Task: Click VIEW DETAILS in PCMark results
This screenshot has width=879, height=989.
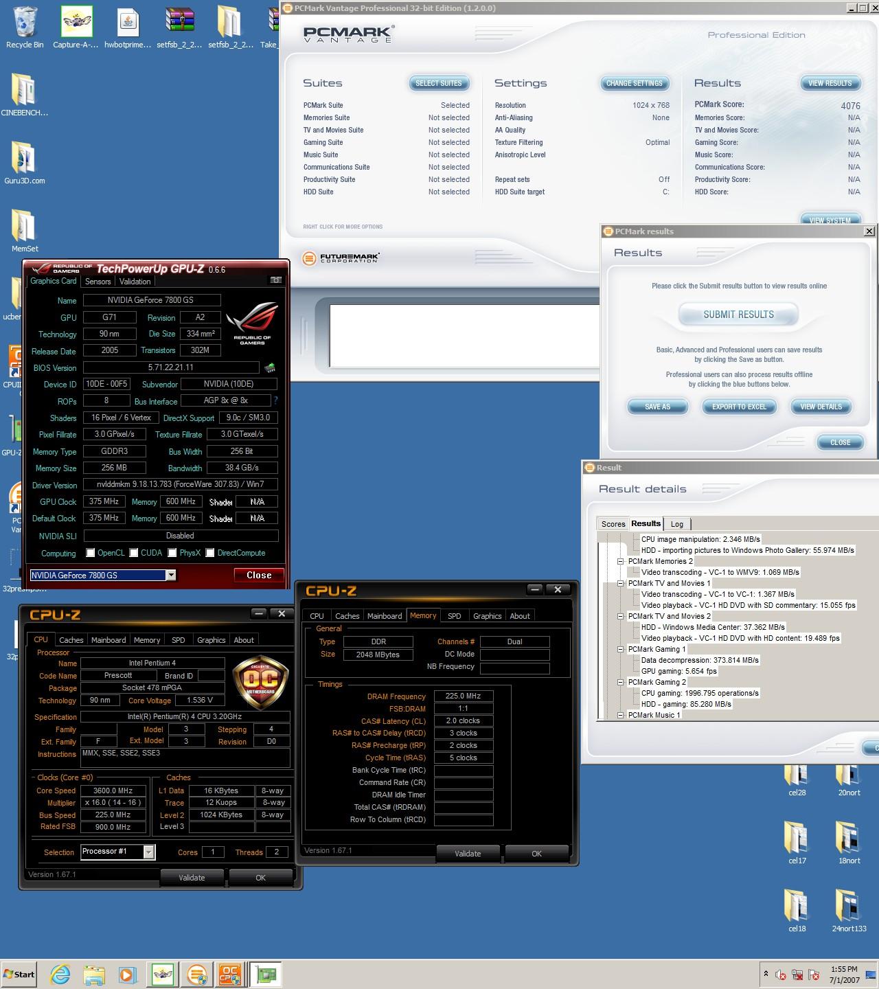Action: point(821,407)
